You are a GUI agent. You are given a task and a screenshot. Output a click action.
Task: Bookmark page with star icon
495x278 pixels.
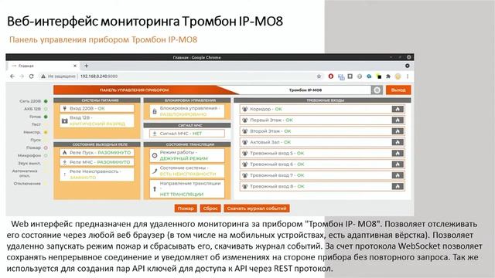coord(319,76)
